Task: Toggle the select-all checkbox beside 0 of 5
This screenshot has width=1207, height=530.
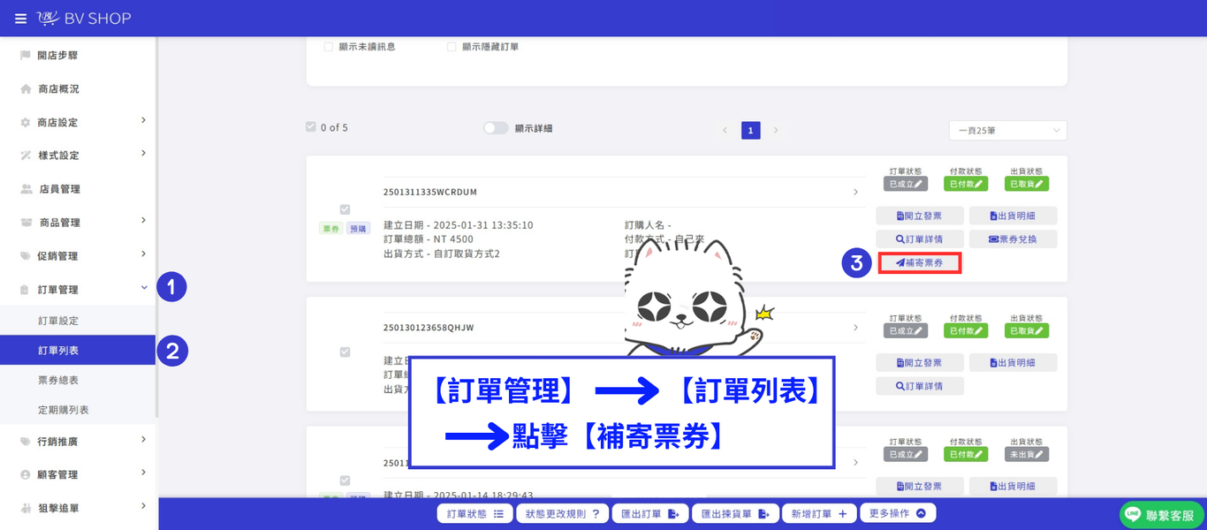Action: [311, 127]
